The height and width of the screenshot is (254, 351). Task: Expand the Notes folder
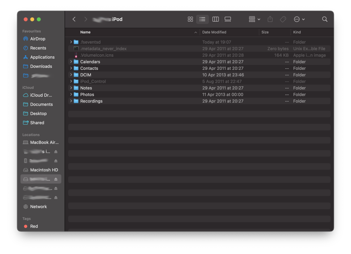(71, 88)
